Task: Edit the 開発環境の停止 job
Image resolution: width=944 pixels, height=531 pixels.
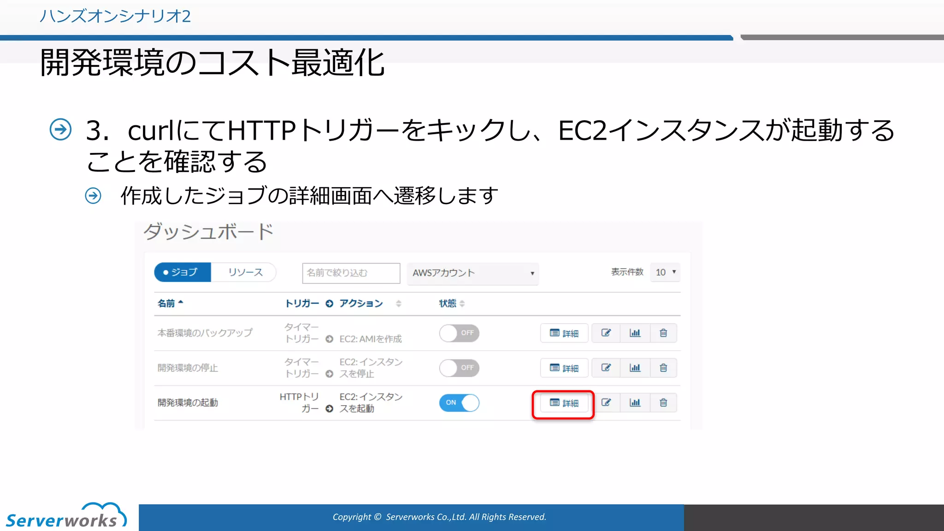Action: coord(606,368)
